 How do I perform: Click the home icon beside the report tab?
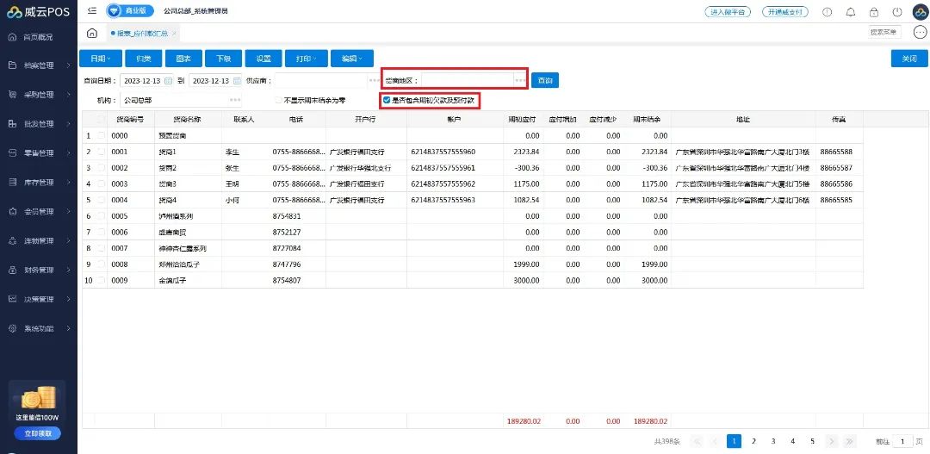[x=92, y=34]
